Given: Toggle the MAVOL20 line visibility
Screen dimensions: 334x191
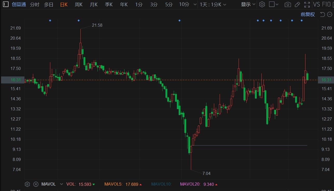Looking at the screenshot, I should (x=198, y=184).
